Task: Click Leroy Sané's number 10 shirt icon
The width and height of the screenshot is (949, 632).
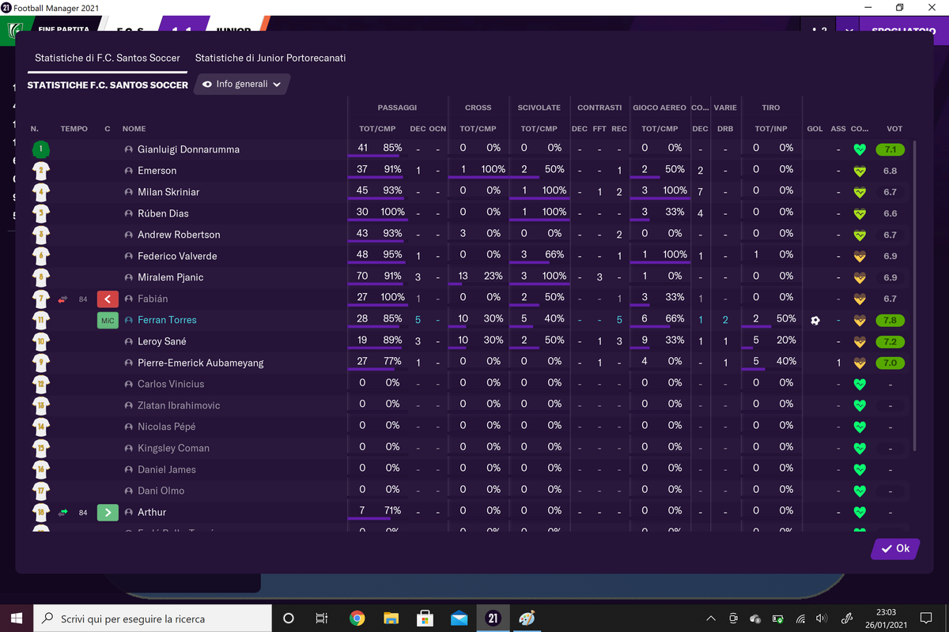Action: [x=41, y=340]
